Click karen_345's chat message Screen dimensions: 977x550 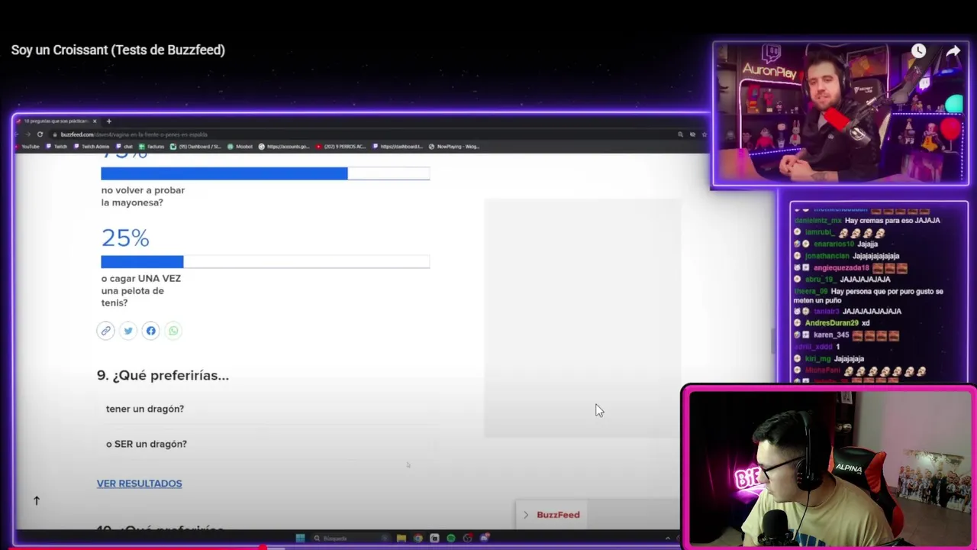coord(847,335)
